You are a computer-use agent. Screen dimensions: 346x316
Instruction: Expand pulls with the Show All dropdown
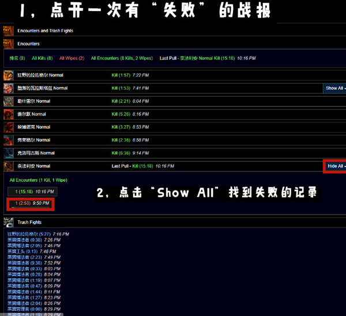pyautogui.click(x=335, y=88)
